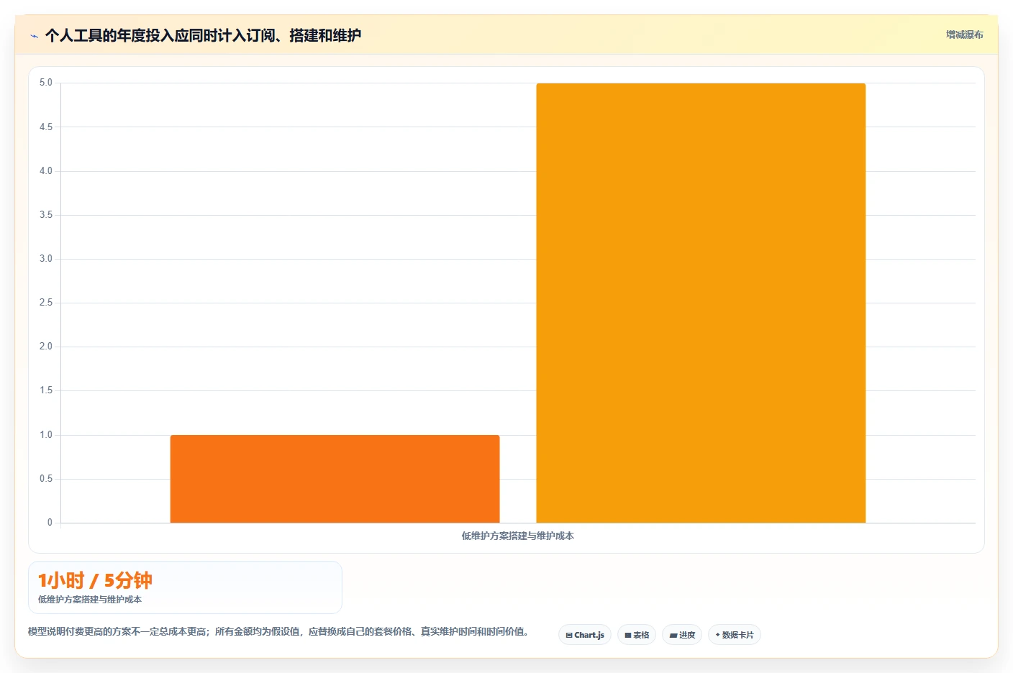Click the y-axis tick label 5.0

tap(46, 83)
